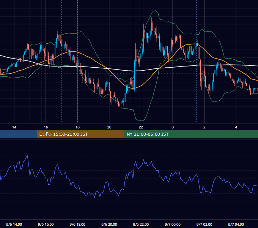Viewport: 258px width, 228px height.
Task: Click the NY 21:00-06:00 JST session band
Action: pos(191,134)
